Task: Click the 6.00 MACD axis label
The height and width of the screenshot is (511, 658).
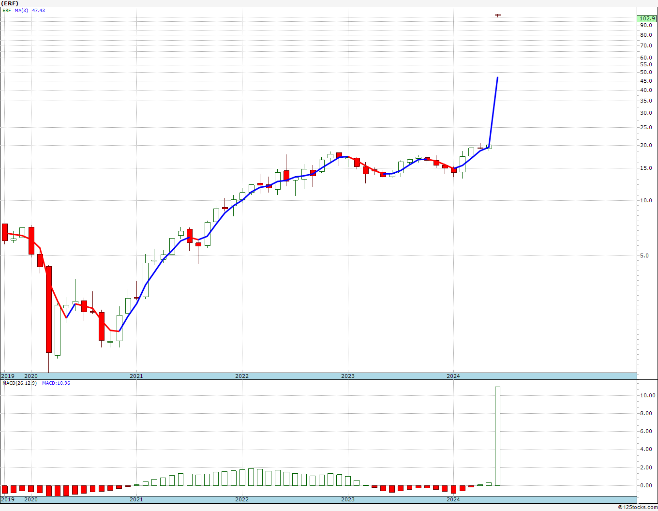Action: click(x=647, y=431)
